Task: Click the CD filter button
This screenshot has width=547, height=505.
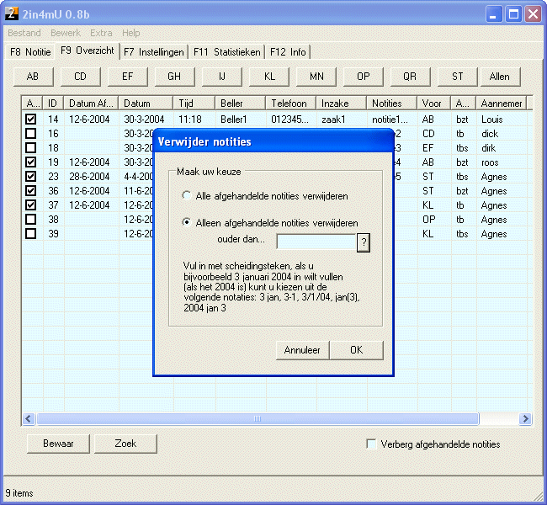Action: click(80, 77)
